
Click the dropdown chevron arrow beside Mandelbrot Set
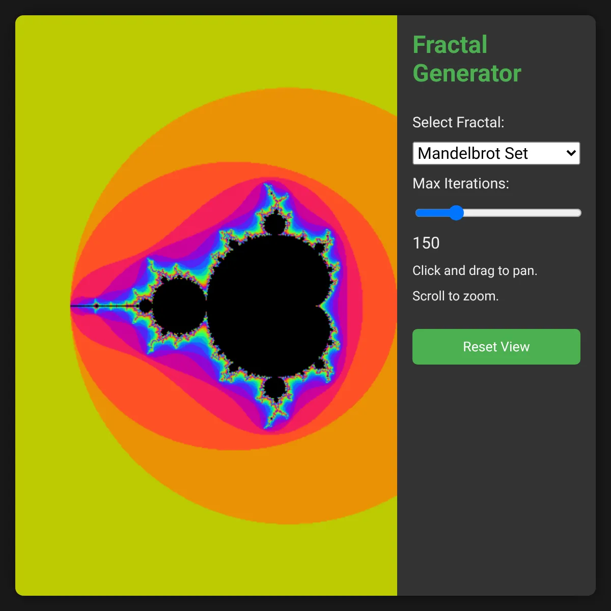(x=571, y=153)
